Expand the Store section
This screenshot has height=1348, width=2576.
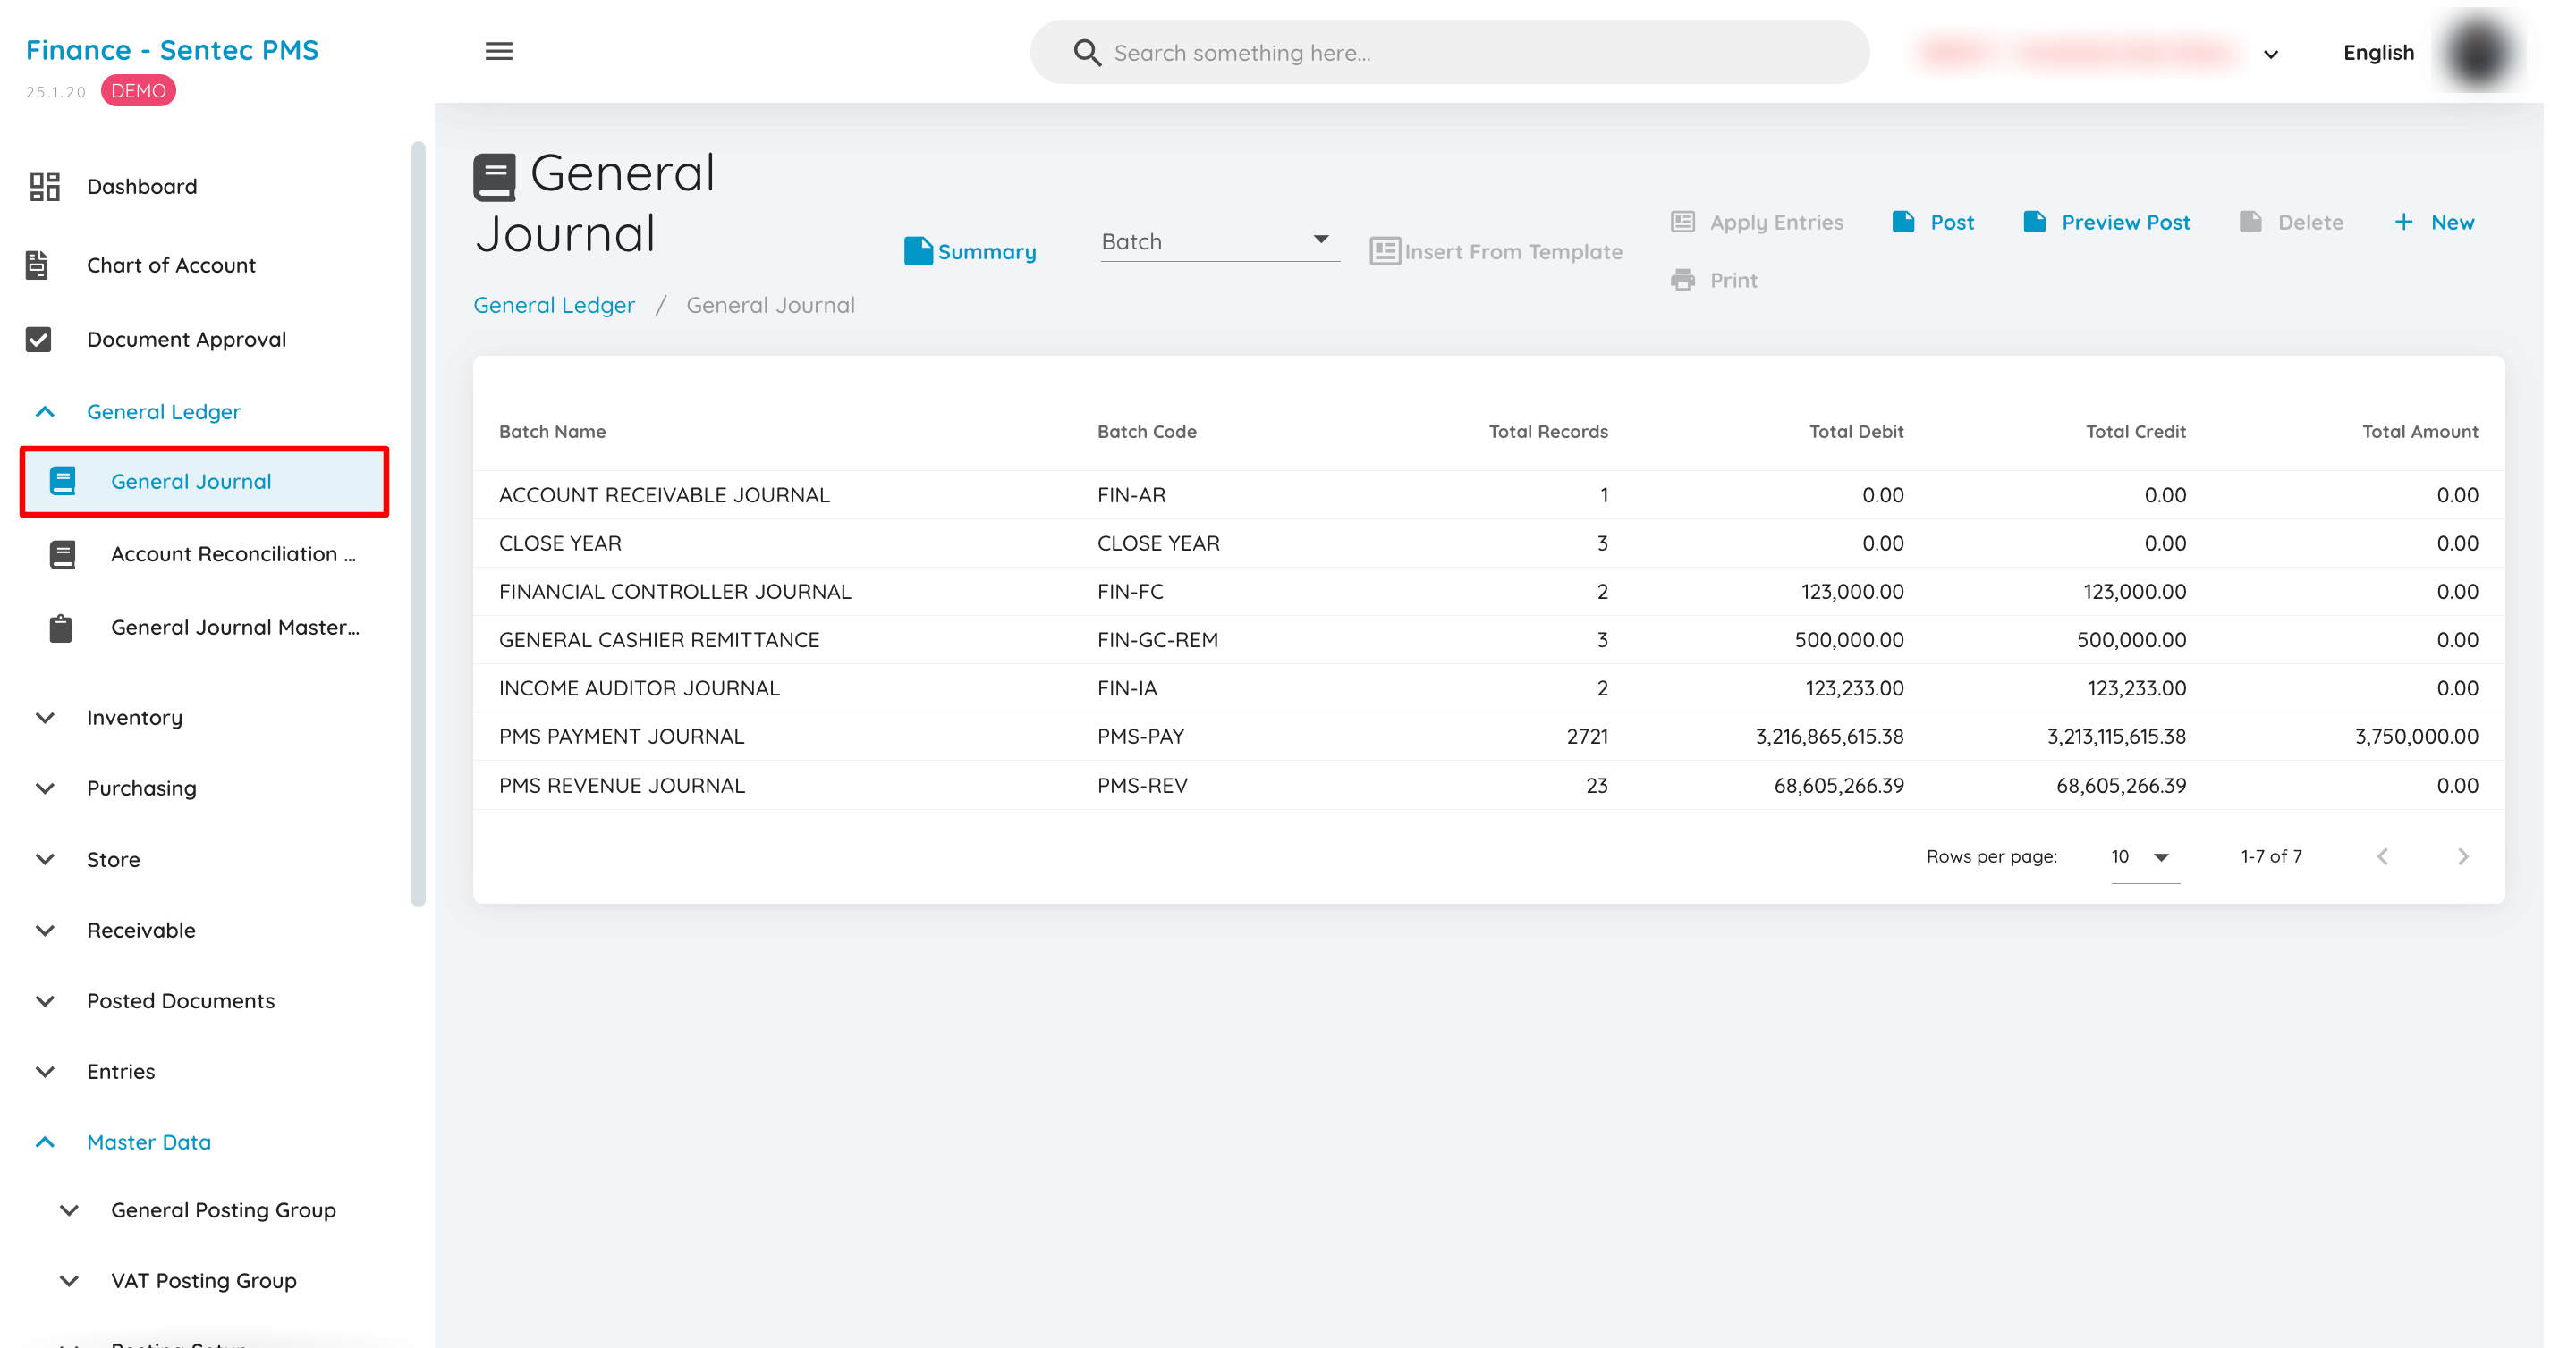pyautogui.click(x=45, y=859)
